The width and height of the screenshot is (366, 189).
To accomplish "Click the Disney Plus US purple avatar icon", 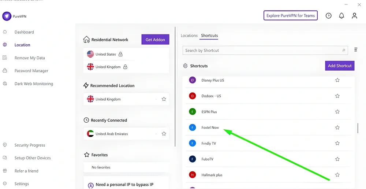I will pyautogui.click(x=193, y=80).
